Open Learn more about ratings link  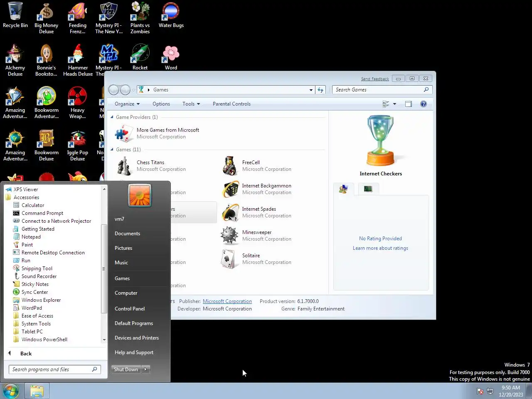point(380,248)
